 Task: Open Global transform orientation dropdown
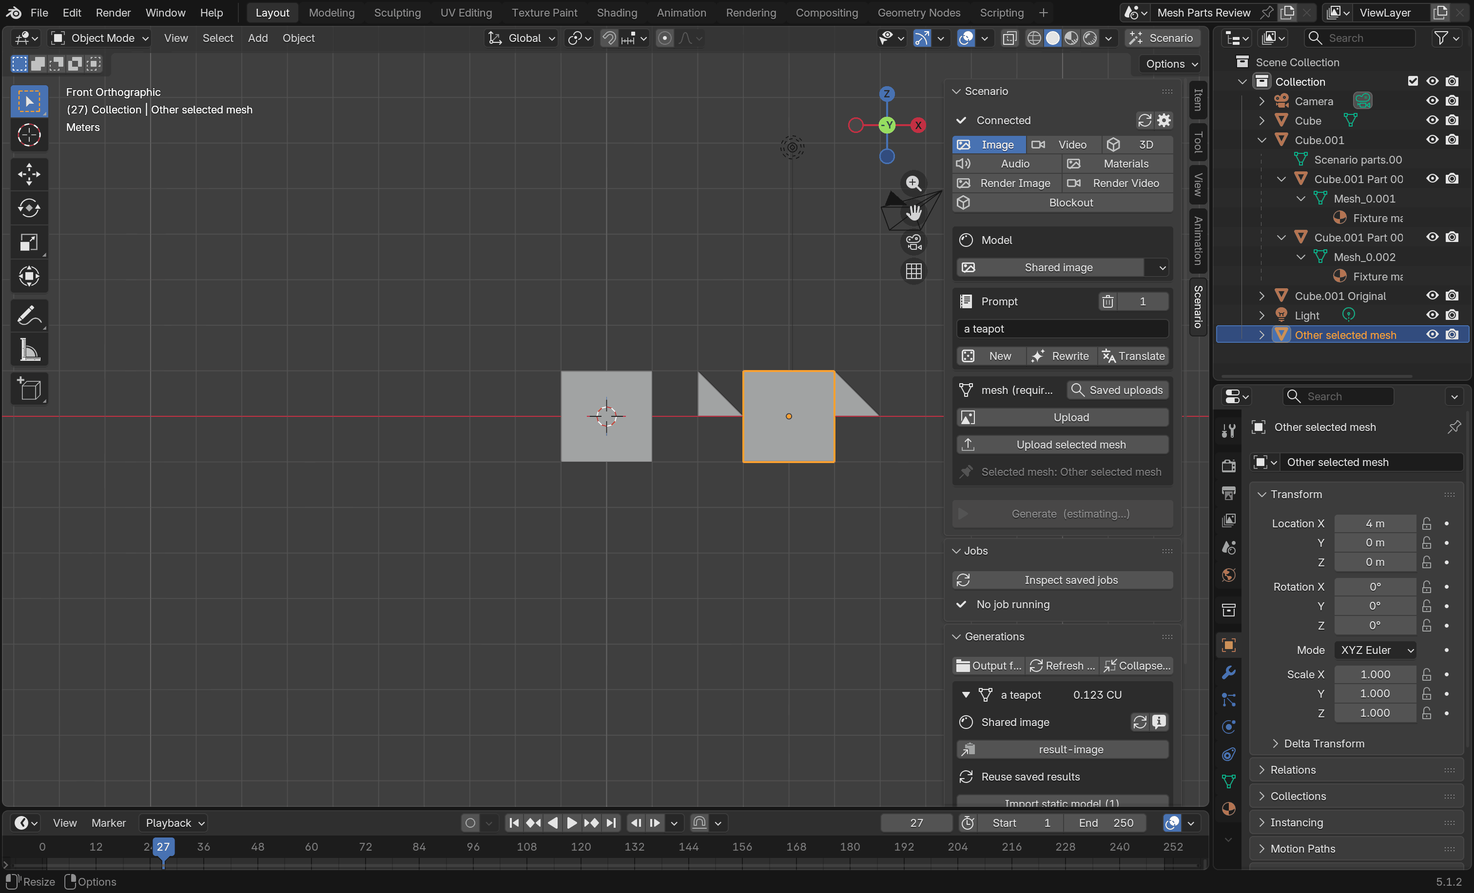tap(521, 37)
